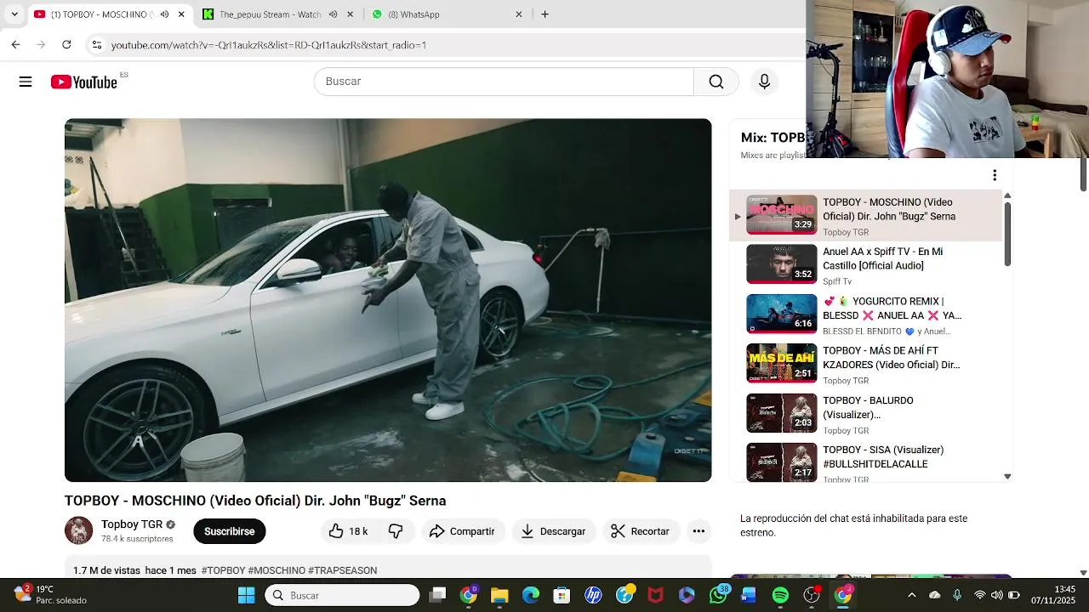Click the playlist scroll up arrow
The image size is (1089, 612).
tap(1007, 195)
